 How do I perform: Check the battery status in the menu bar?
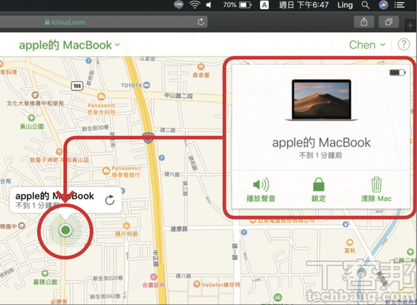pyautogui.click(x=237, y=5)
